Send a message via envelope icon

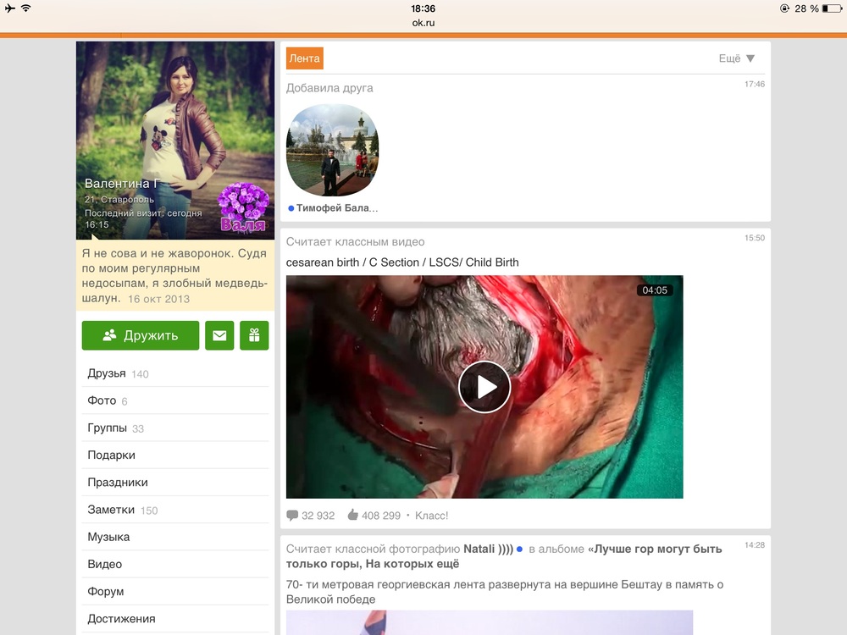tap(219, 335)
